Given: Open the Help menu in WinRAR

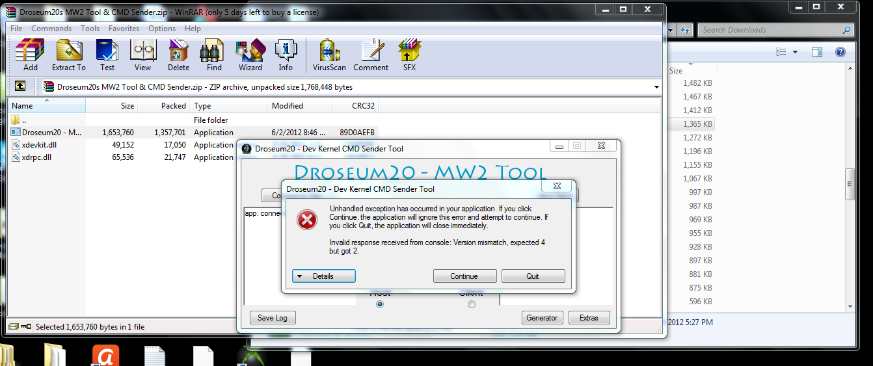Looking at the screenshot, I should (x=193, y=29).
